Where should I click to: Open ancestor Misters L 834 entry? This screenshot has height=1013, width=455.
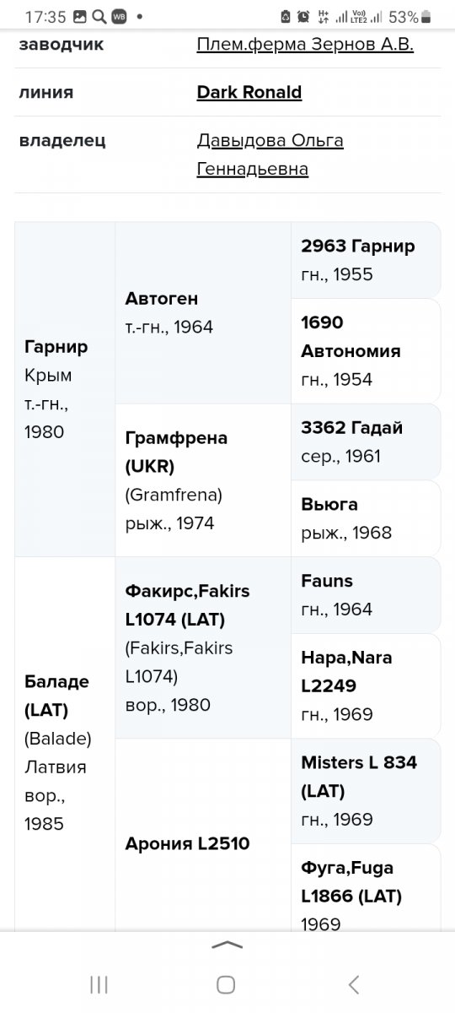(x=366, y=791)
